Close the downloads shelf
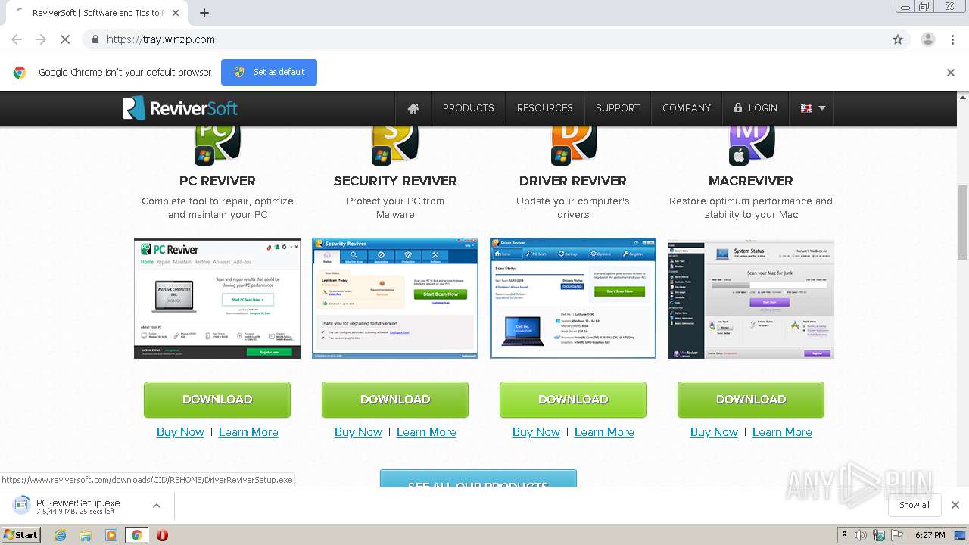This screenshot has width=969, height=545. pos(955,505)
